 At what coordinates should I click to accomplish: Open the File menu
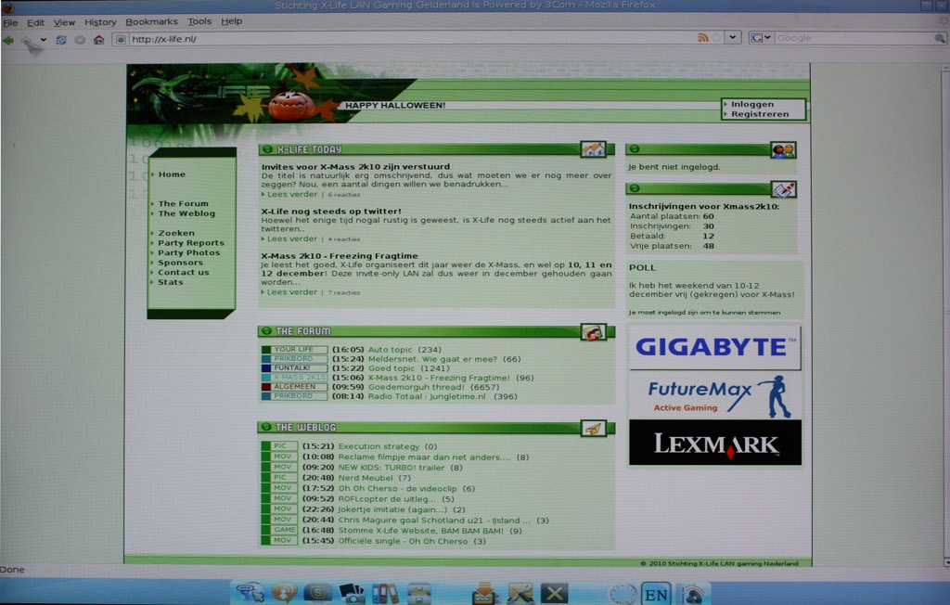(x=10, y=22)
